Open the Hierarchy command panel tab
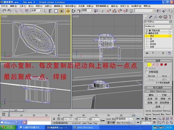 (x=156, y=17)
